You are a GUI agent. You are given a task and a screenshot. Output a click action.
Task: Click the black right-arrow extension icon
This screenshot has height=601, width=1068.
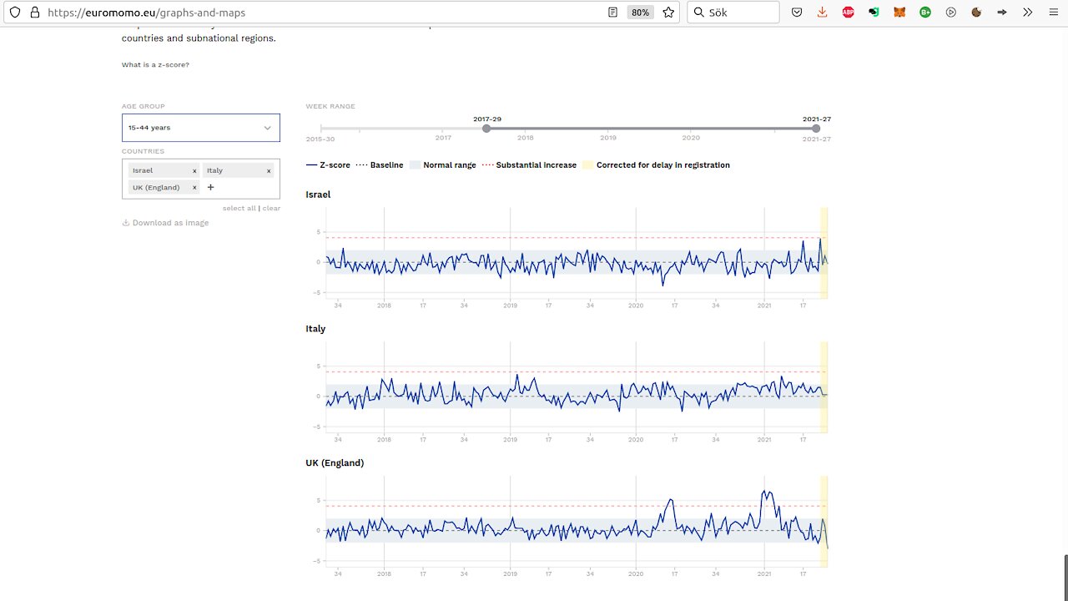[1002, 13]
